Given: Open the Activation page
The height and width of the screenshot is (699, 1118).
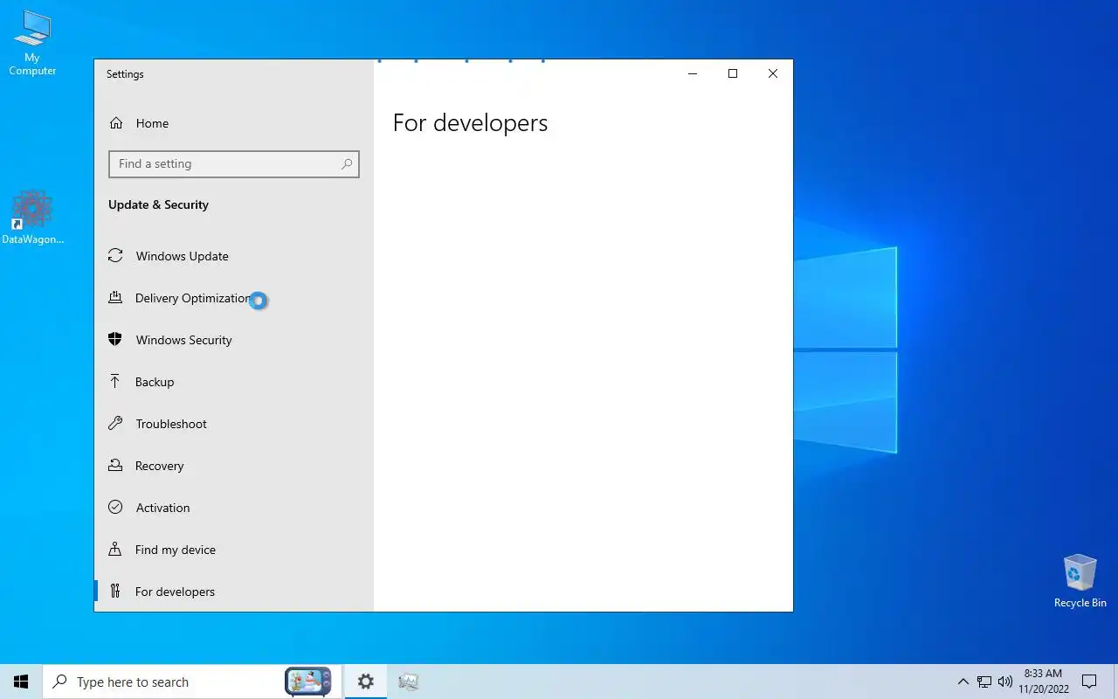Looking at the screenshot, I should click(x=234, y=508).
